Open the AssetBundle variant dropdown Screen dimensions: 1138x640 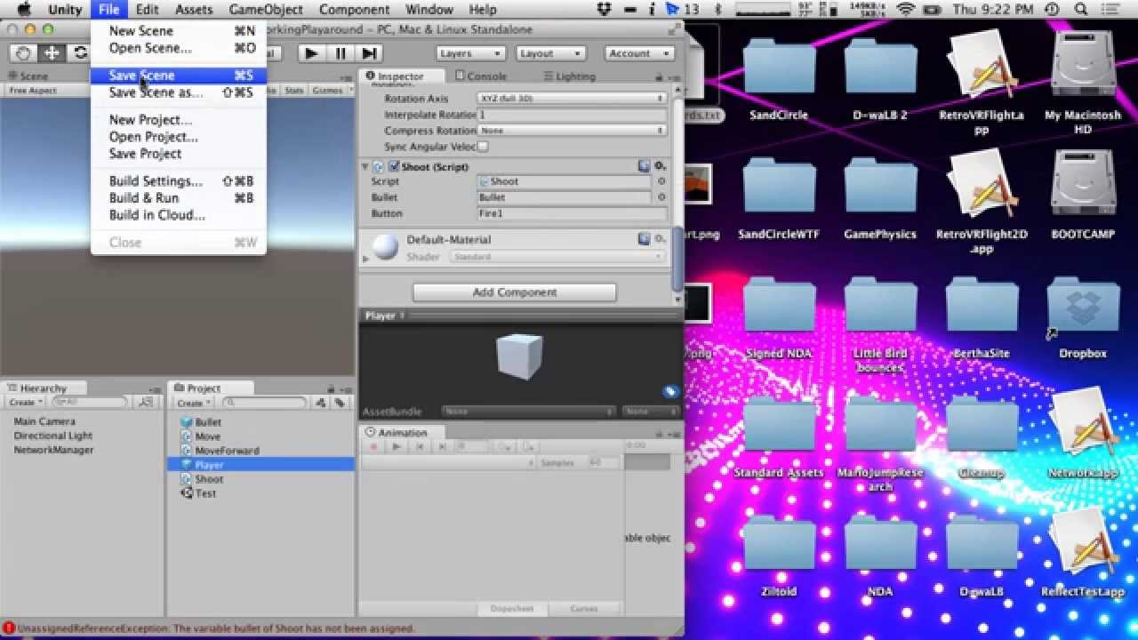tap(650, 412)
